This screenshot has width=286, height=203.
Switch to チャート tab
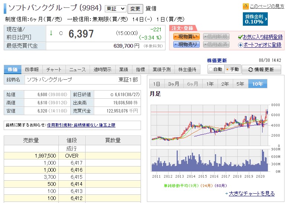54,69
